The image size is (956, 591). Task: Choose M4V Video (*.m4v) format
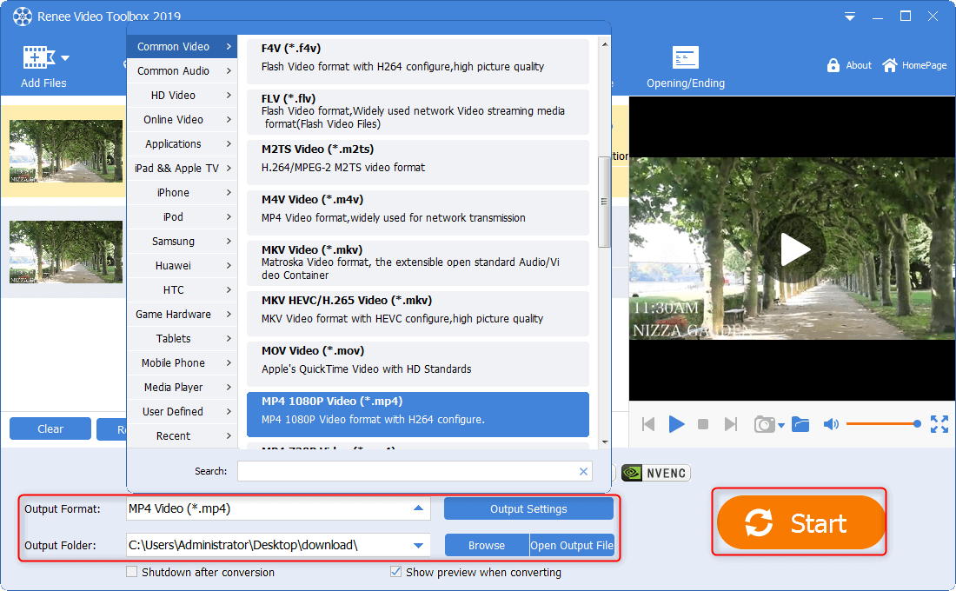tap(418, 213)
